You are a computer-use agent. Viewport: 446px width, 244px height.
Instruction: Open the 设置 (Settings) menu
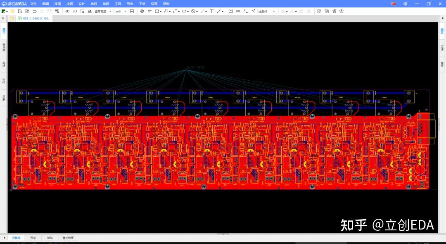click(x=154, y=4)
